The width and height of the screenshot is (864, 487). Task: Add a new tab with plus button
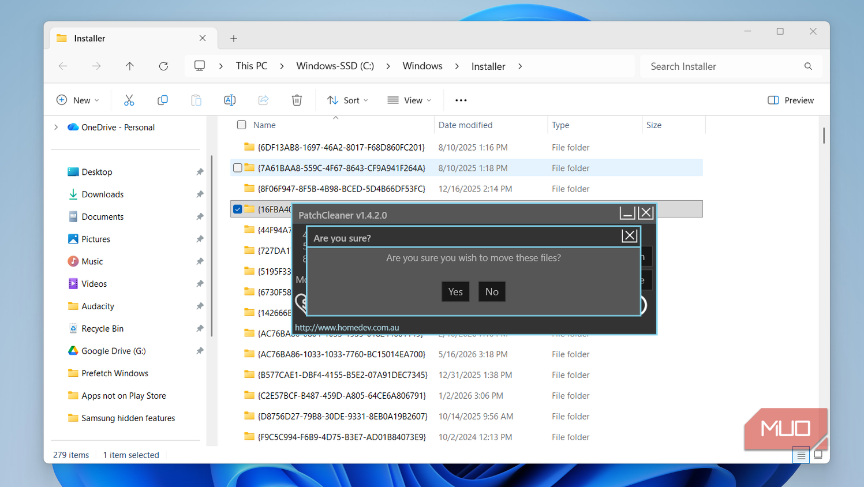tap(234, 39)
